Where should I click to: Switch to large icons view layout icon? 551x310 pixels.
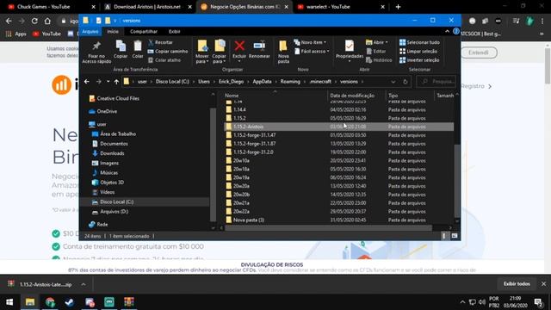pyautogui.click(x=455, y=236)
